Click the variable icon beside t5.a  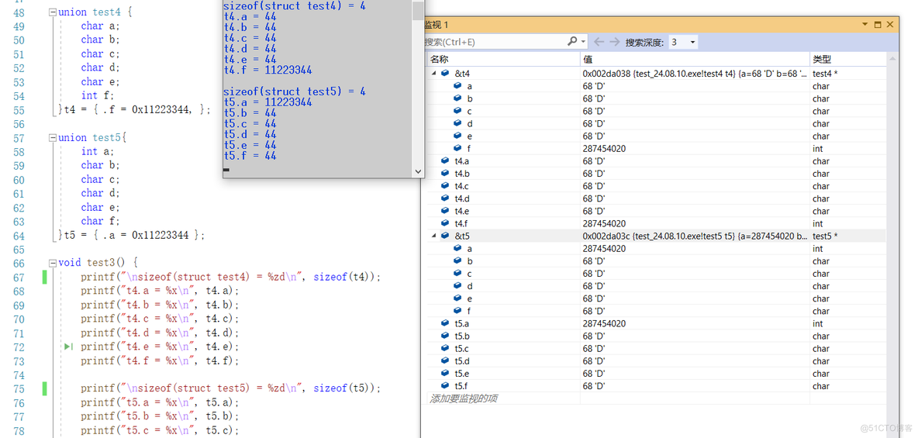(x=445, y=323)
